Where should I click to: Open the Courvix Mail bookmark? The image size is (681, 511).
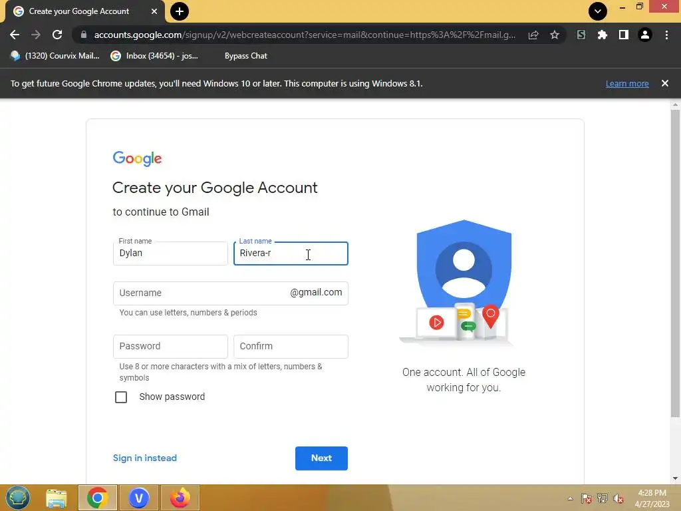click(x=55, y=56)
